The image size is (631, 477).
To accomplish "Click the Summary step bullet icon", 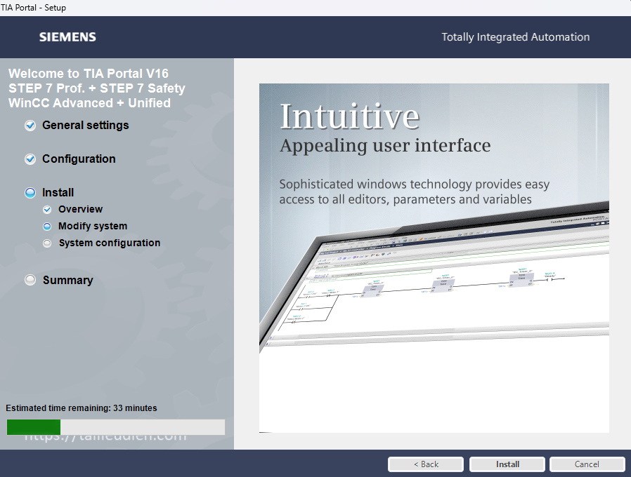I will coord(30,280).
